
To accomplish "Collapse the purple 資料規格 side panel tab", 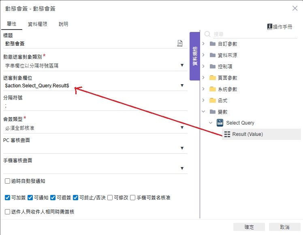I will click(x=195, y=56).
